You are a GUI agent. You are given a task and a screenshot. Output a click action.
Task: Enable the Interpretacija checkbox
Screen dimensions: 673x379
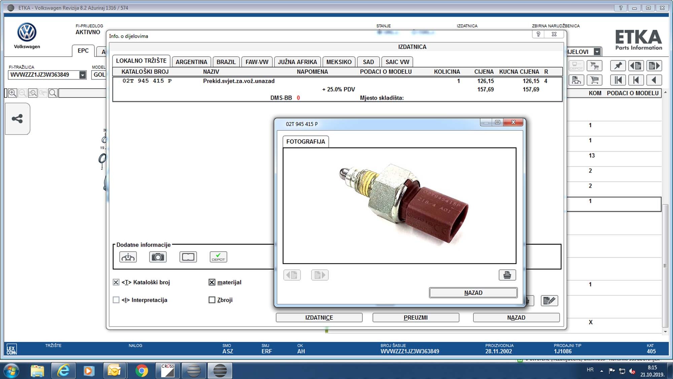tap(116, 300)
